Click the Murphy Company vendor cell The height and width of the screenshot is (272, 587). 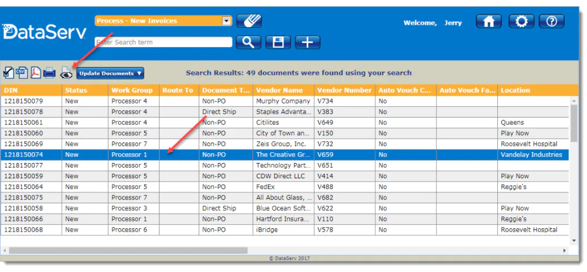coord(283,101)
